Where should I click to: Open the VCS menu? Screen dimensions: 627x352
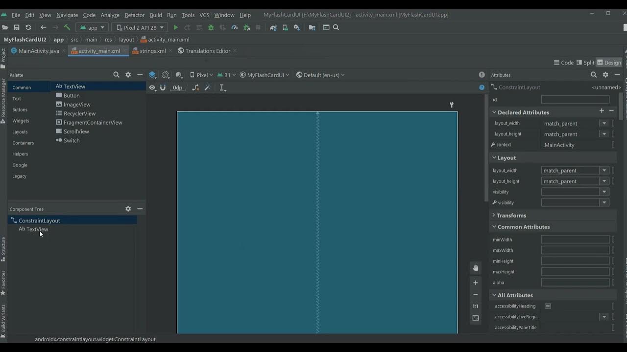(x=204, y=15)
